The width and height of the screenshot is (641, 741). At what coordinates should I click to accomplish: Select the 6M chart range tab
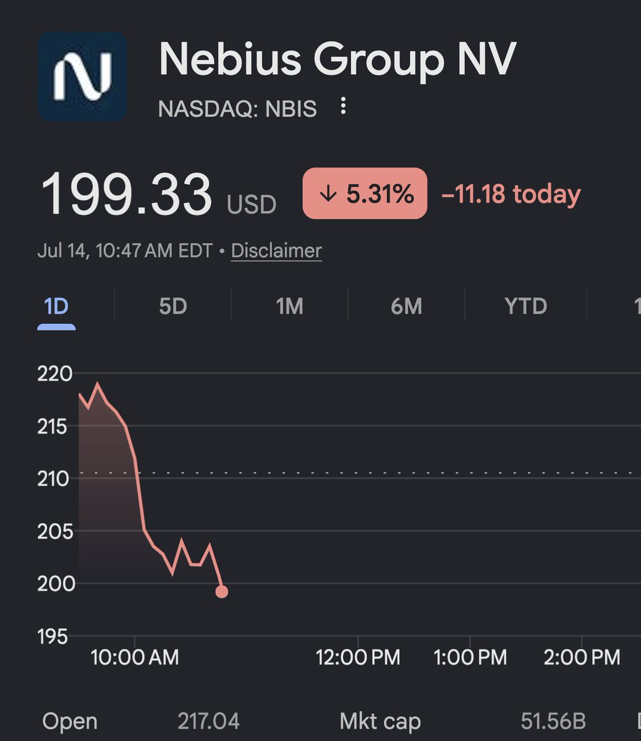[x=406, y=306]
